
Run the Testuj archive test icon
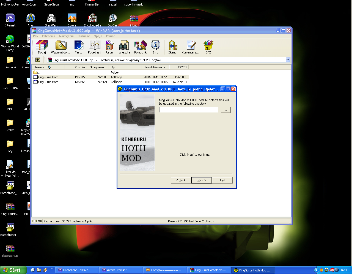tap(79, 46)
